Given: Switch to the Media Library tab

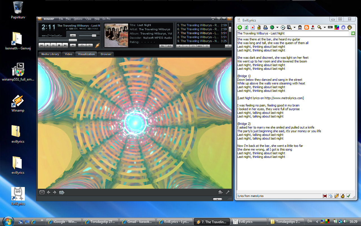Looking at the screenshot, I should point(50,54).
